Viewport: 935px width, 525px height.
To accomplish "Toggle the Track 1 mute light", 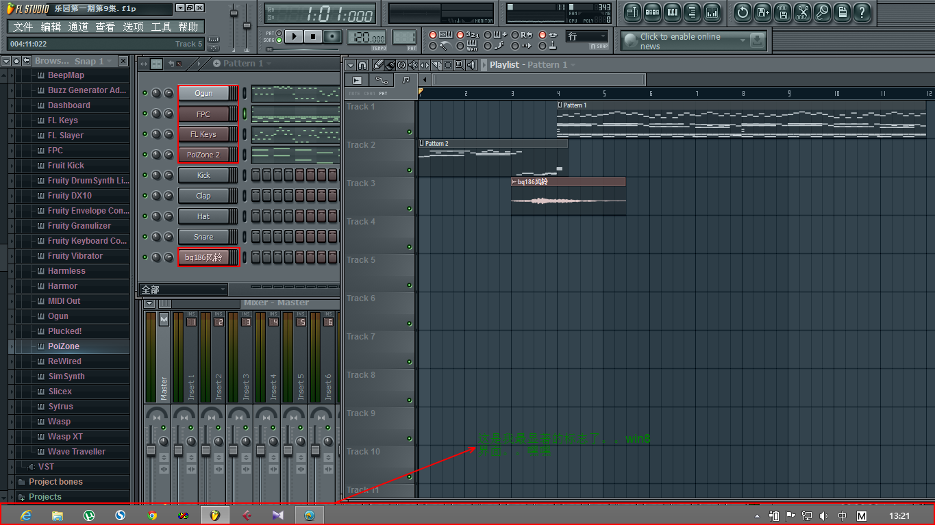I will pyautogui.click(x=410, y=132).
